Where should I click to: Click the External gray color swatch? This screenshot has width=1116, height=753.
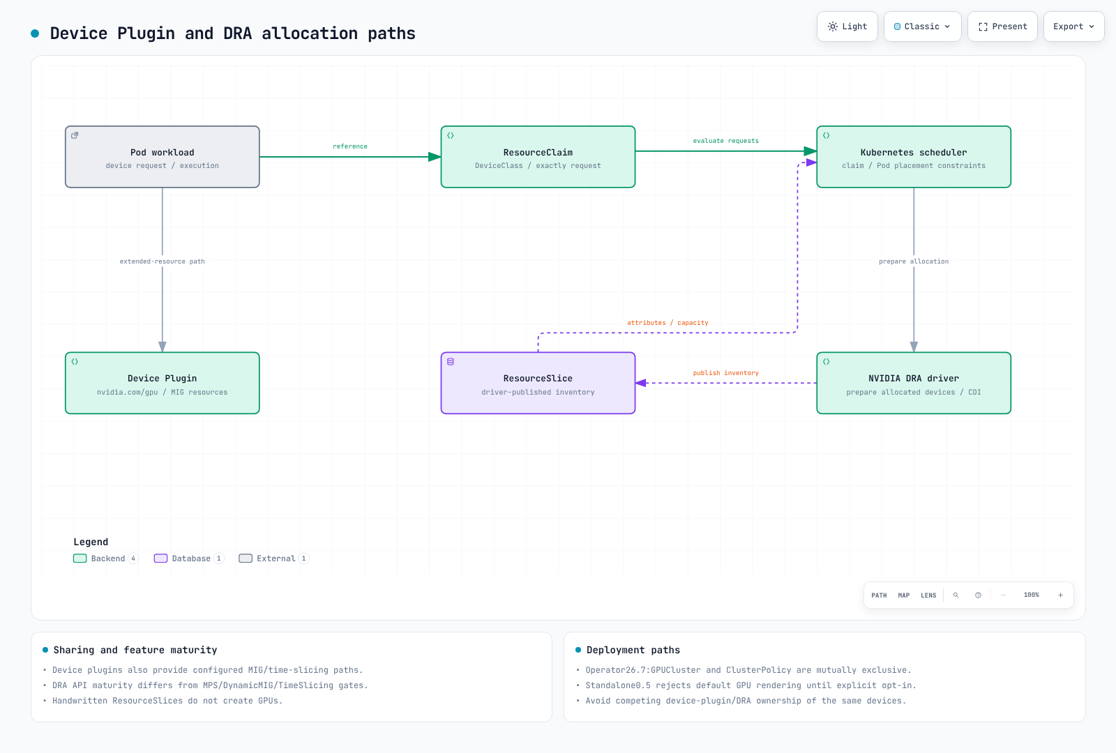(246, 558)
